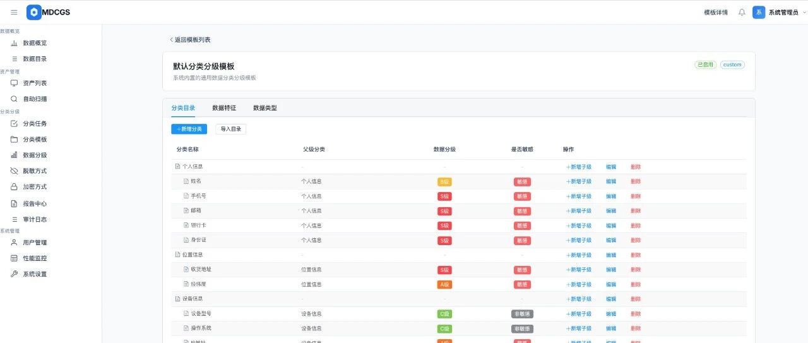Screen dimensions: 808x343
Task: Click 新增子级 on the 操作系统 row
Action: (x=579, y=328)
